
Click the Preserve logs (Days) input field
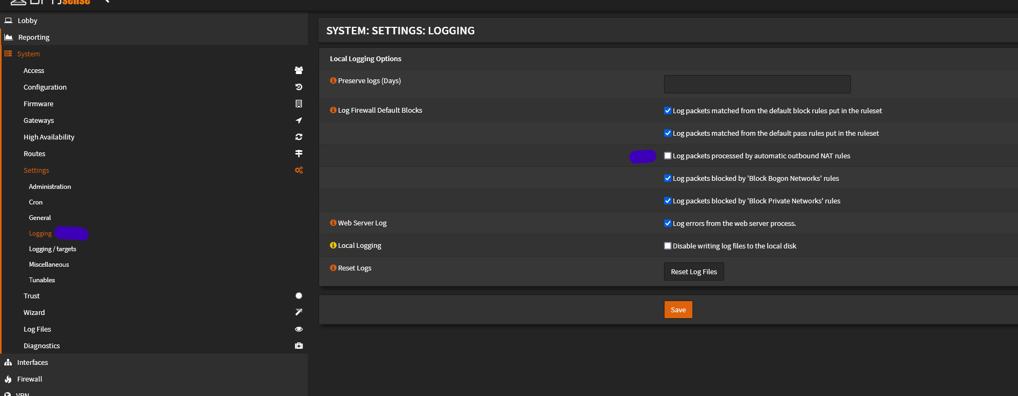(x=757, y=84)
